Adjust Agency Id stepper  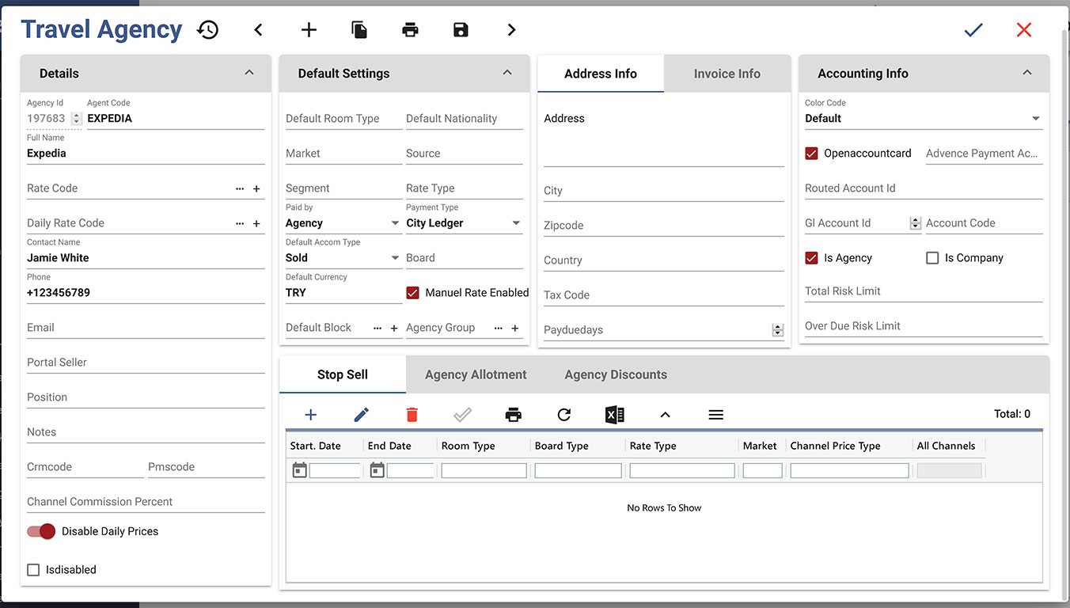pos(76,119)
